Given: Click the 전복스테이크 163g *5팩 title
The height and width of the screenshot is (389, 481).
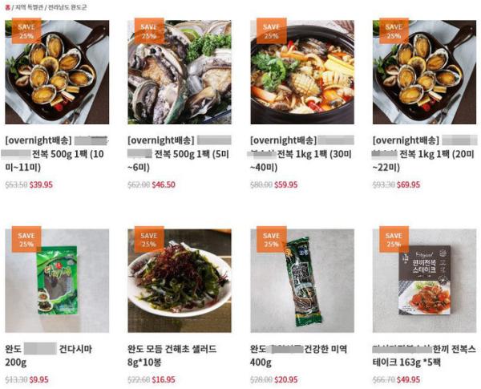Looking at the screenshot, I should pos(424,355).
